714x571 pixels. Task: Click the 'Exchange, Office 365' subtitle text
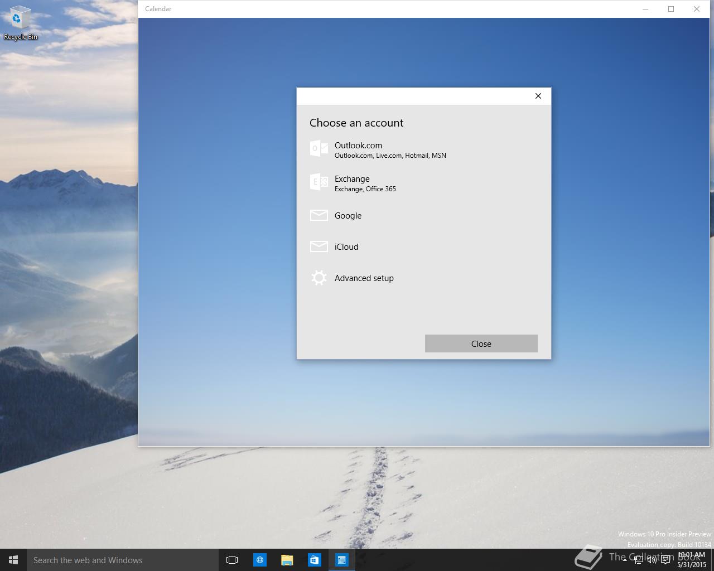(365, 189)
